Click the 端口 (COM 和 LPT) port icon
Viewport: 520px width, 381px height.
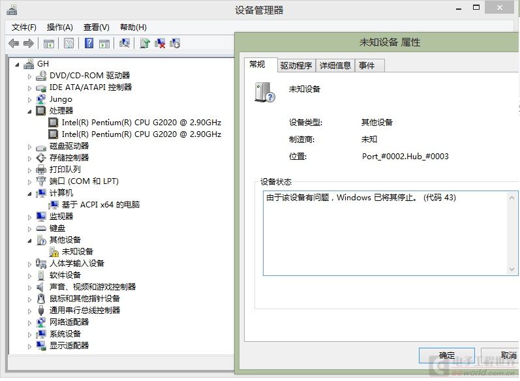point(41,181)
